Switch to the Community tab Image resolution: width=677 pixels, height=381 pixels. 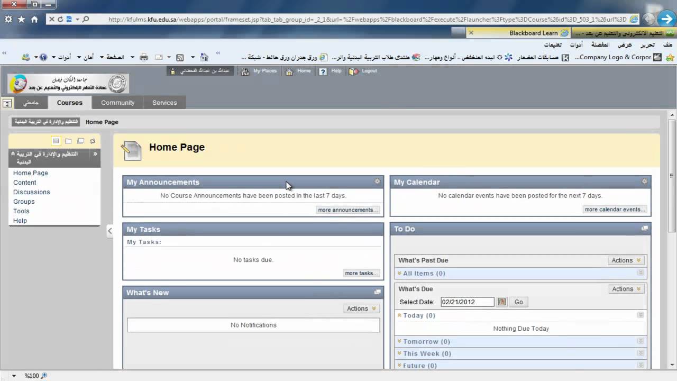click(117, 103)
